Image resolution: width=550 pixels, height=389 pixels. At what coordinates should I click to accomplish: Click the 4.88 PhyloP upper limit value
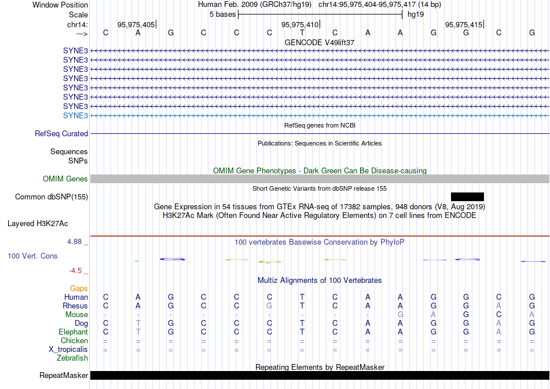click(x=74, y=242)
